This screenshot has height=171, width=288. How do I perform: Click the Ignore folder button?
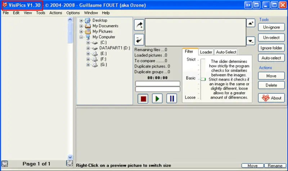(x=271, y=48)
